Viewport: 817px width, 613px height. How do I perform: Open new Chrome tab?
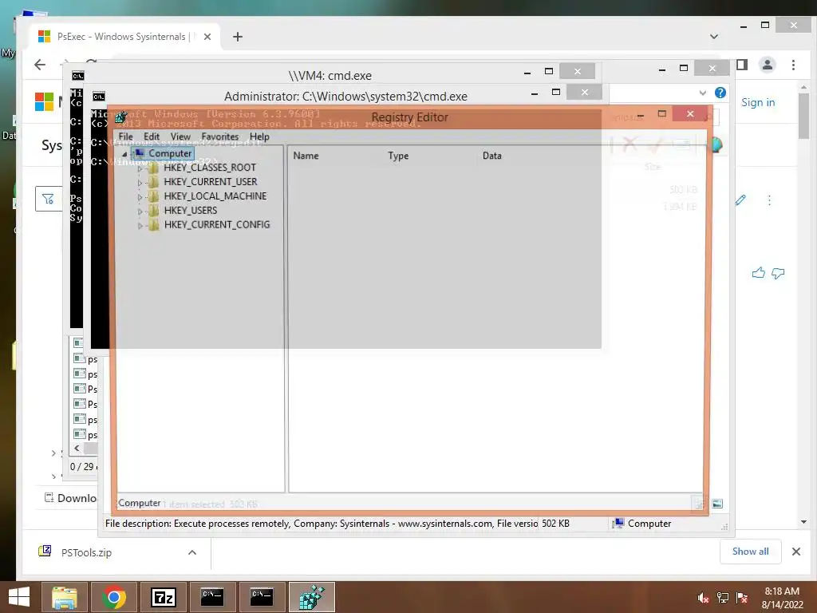tap(238, 37)
